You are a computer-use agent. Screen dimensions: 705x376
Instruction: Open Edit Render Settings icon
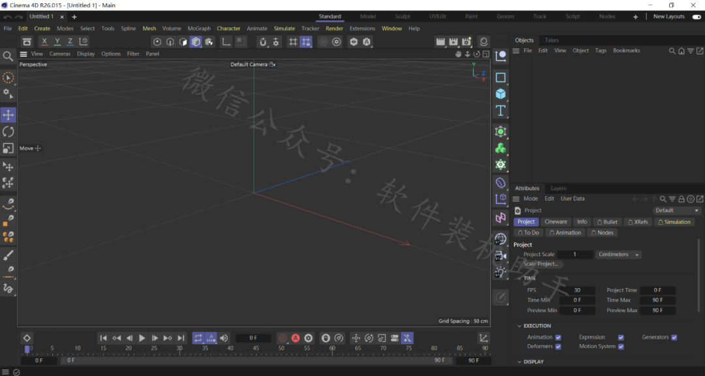(466, 42)
